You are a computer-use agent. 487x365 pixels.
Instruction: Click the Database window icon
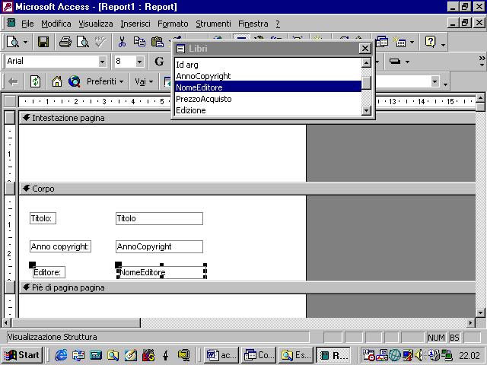(x=382, y=42)
